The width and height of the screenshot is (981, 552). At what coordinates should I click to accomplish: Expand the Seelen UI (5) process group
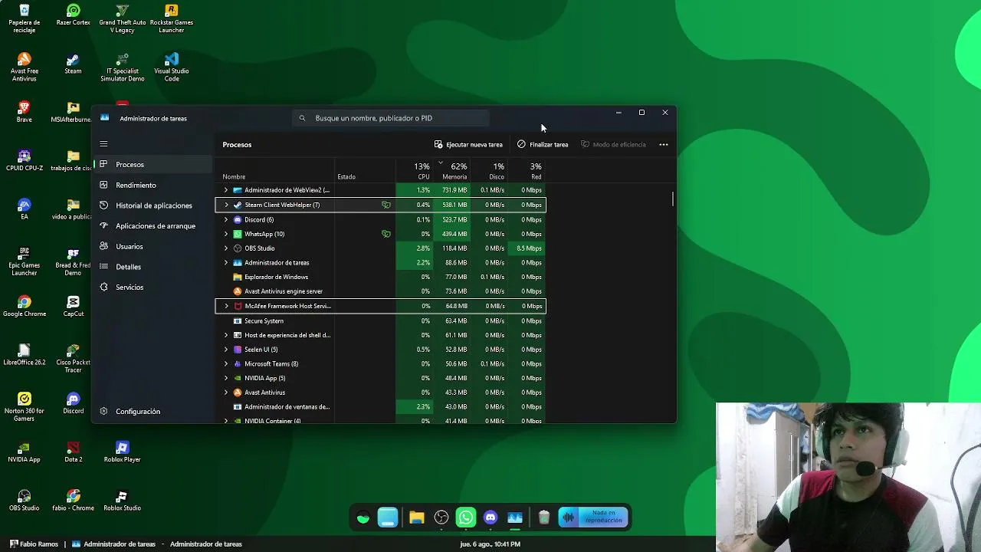[225, 350]
